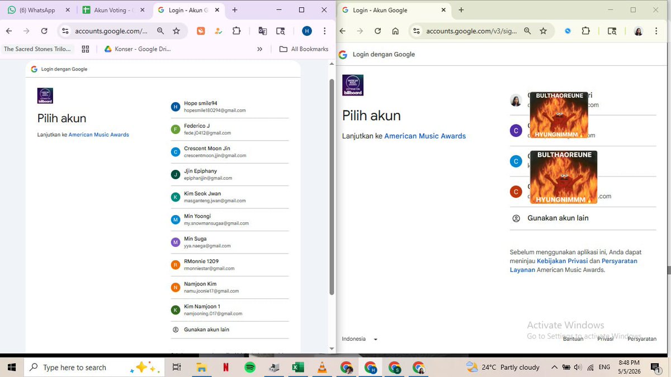Bookmark page with star in left window
The height and width of the screenshot is (377, 671).
(x=176, y=31)
